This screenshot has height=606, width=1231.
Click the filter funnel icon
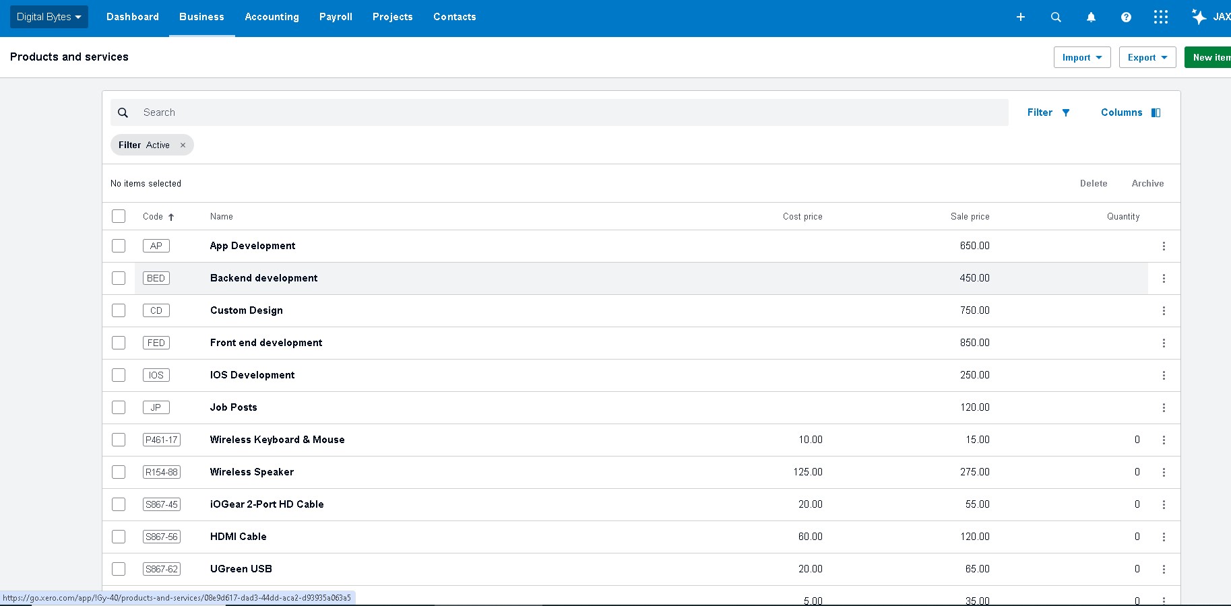click(x=1066, y=112)
